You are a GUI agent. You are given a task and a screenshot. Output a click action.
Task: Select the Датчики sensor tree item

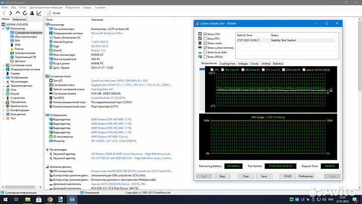pos(20,61)
